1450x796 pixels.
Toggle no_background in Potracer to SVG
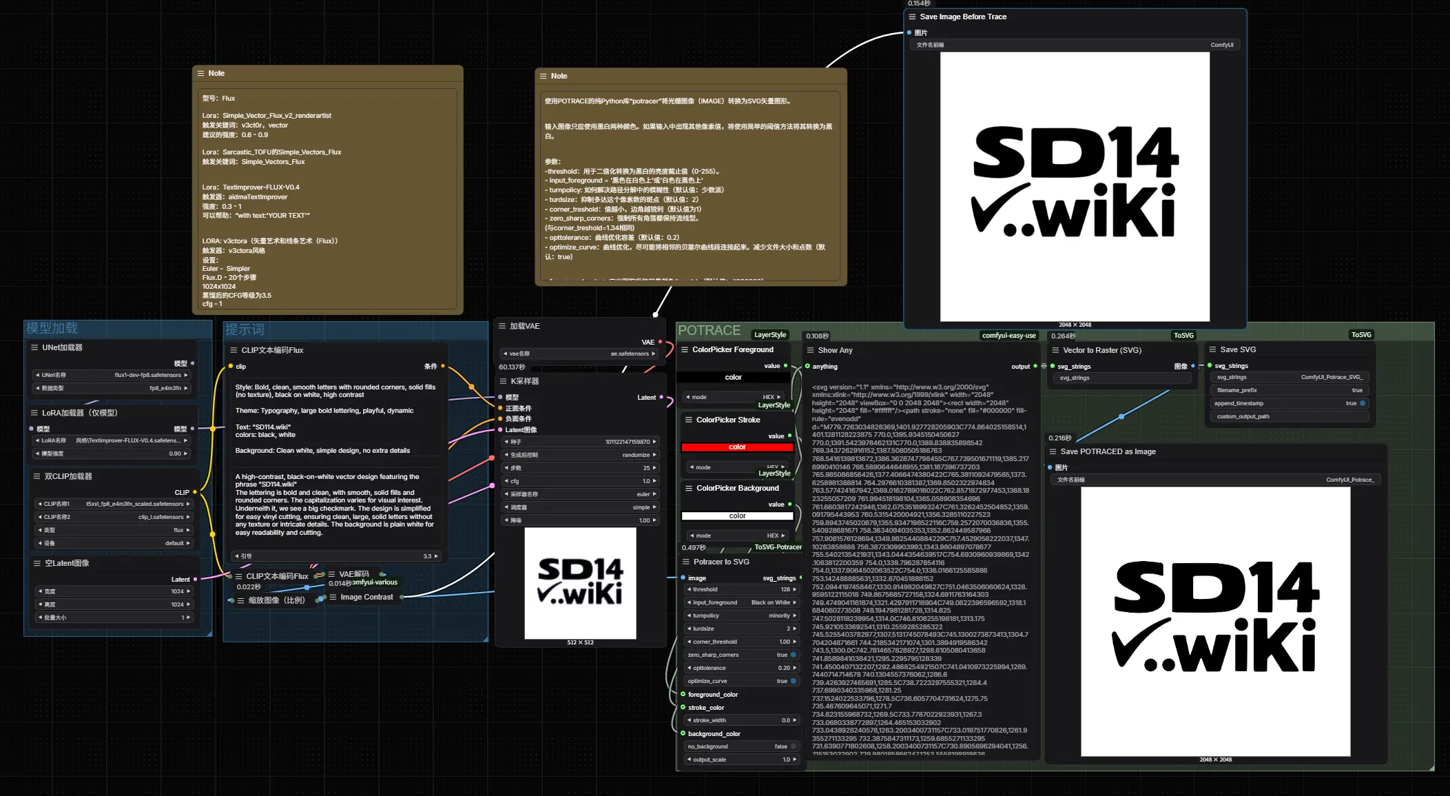793,746
